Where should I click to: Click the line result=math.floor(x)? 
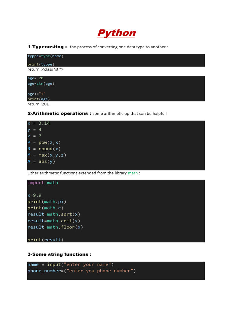pos(55,227)
